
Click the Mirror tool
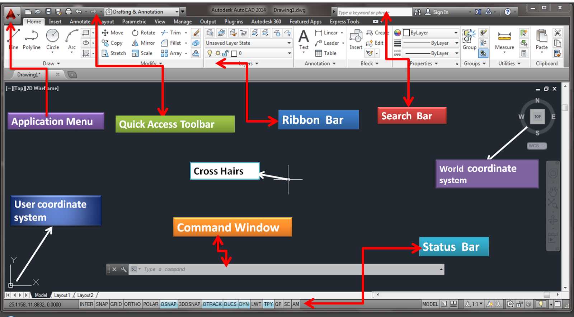[x=143, y=43]
